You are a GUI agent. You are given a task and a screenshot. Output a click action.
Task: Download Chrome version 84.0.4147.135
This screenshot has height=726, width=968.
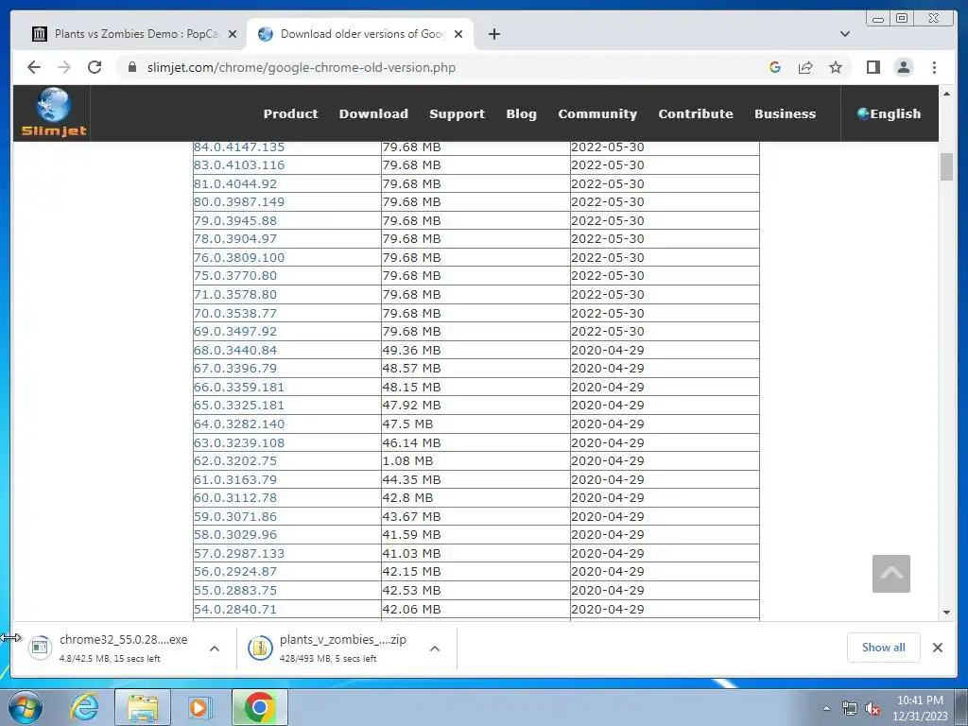tap(239, 147)
